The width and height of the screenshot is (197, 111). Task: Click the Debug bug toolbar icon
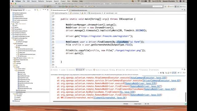point(60,6)
